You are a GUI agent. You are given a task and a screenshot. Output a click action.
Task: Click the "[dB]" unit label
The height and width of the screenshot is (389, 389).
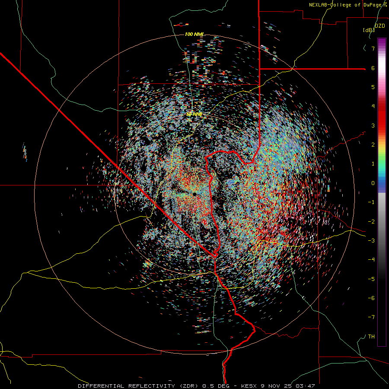click(369, 30)
